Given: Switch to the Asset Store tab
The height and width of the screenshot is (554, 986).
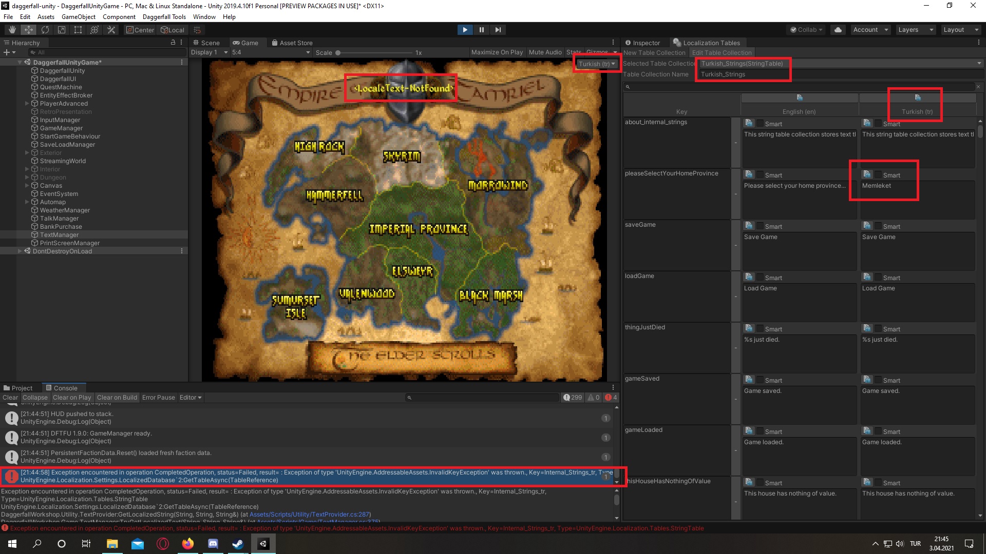Looking at the screenshot, I should (292, 43).
